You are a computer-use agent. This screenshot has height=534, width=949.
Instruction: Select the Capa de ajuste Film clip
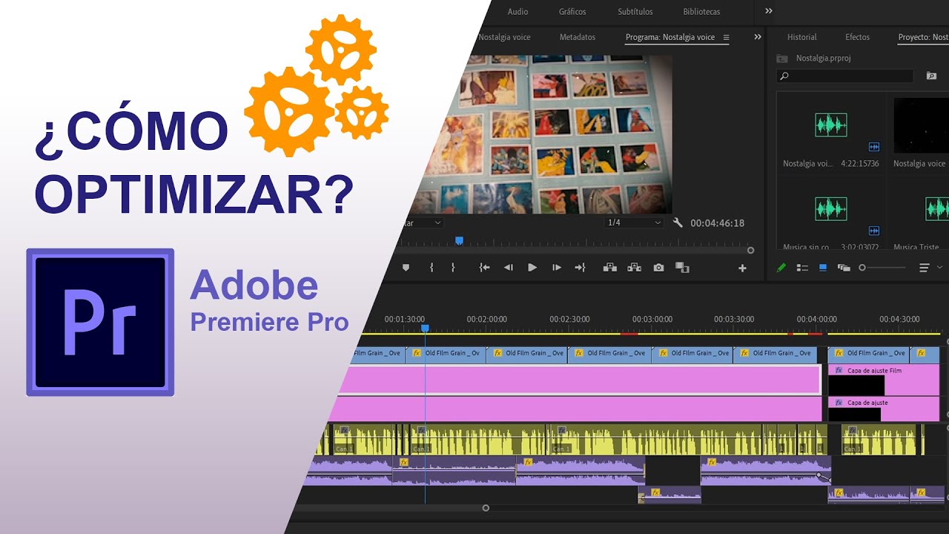[x=883, y=379]
